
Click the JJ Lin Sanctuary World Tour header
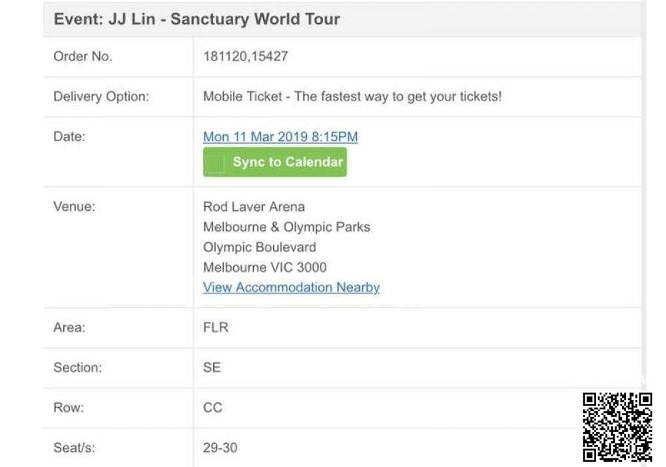pos(197,19)
